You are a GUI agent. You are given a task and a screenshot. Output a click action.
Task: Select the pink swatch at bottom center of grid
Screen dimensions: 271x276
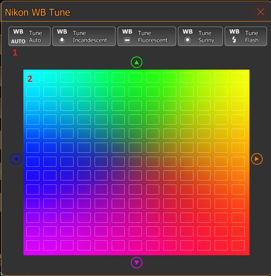135,245
